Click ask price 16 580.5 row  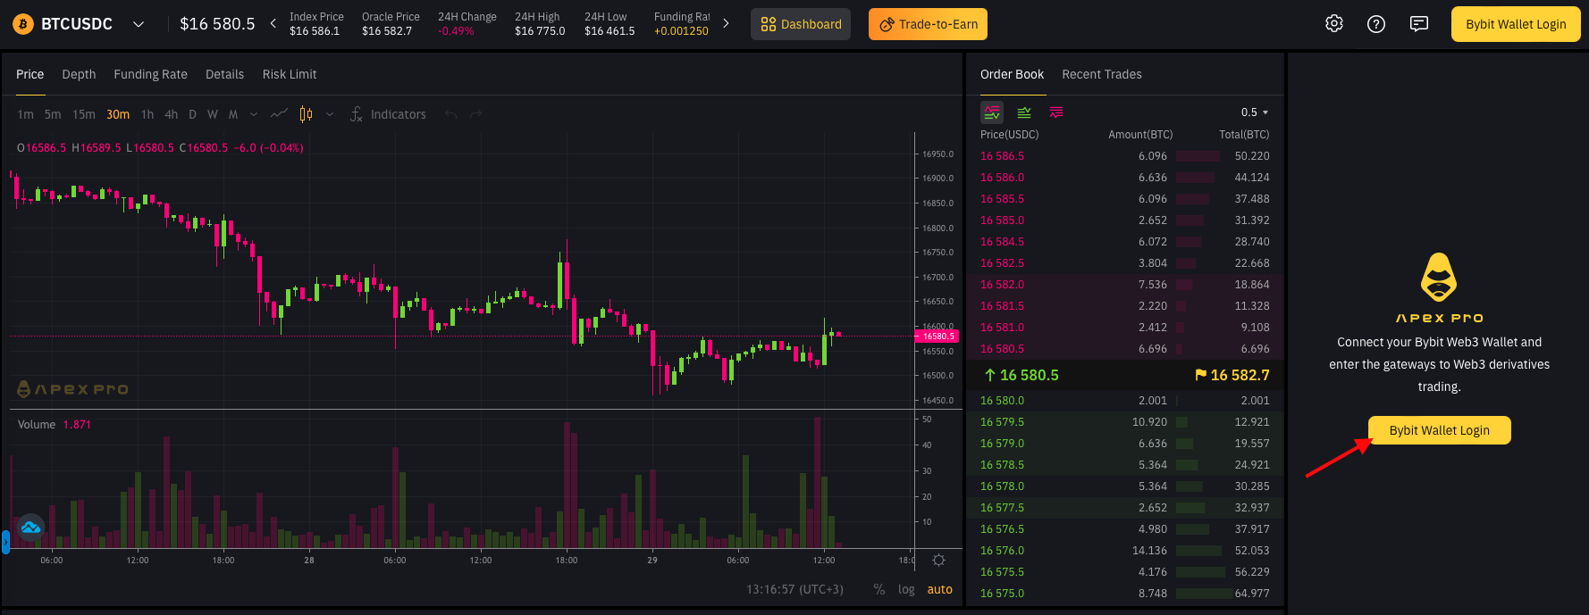coord(1125,349)
